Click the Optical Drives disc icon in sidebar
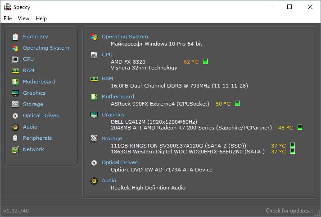 (x=15, y=116)
